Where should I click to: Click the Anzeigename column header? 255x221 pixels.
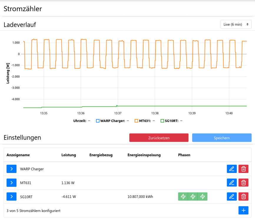click(18, 155)
